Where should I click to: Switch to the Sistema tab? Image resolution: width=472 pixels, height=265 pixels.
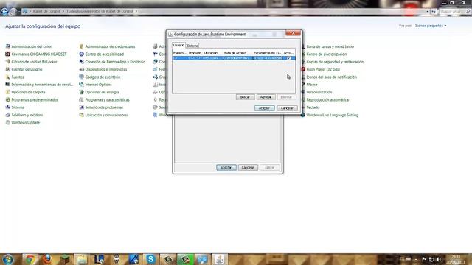pos(192,46)
